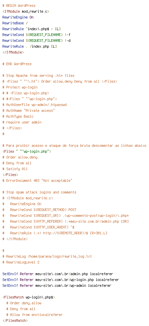Viewport: 149px width, 326px height.
Task: Click the 'require user admin' comment
Action: [22, 122]
